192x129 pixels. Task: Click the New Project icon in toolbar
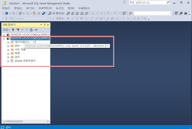20,13
